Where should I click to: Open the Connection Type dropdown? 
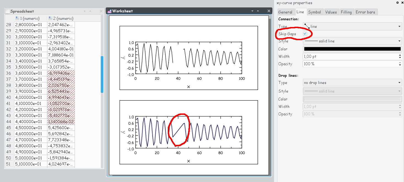click(352, 26)
